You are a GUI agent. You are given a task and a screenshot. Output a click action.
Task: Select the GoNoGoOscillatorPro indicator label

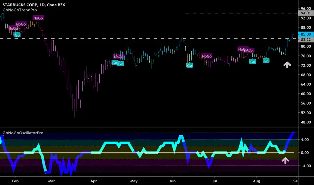[x=23, y=133]
